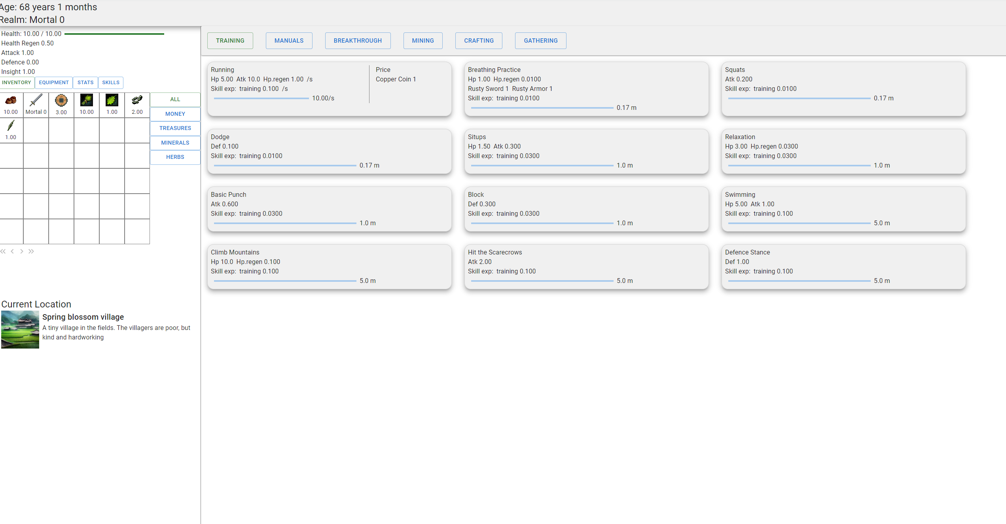Filter inventory by Herbs
This screenshot has height=524, width=1006.
[175, 157]
